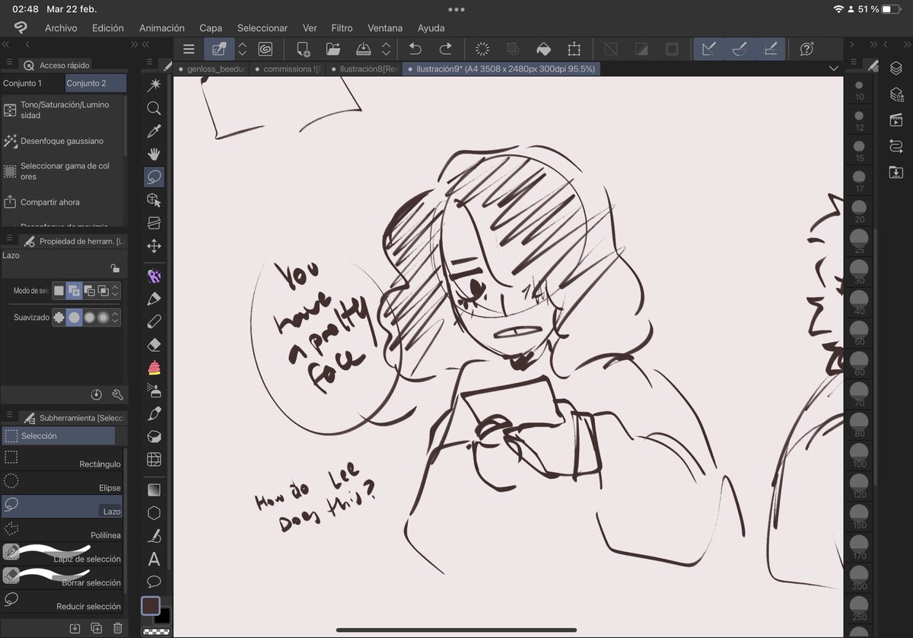This screenshot has height=638, width=913.
Task: Create new canvas with the new document icon
Action: (303, 49)
